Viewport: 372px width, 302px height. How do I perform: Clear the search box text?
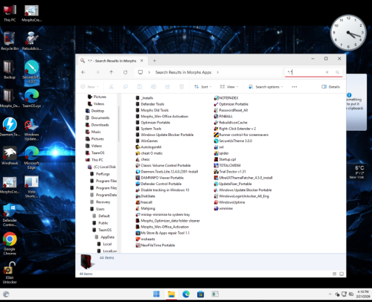click(x=327, y=72)
